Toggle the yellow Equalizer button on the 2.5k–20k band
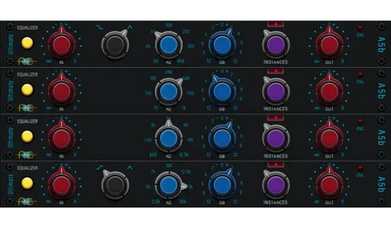The width and height of the screenshot is (391, 228). pyautogui.click(x=26, y=184)
